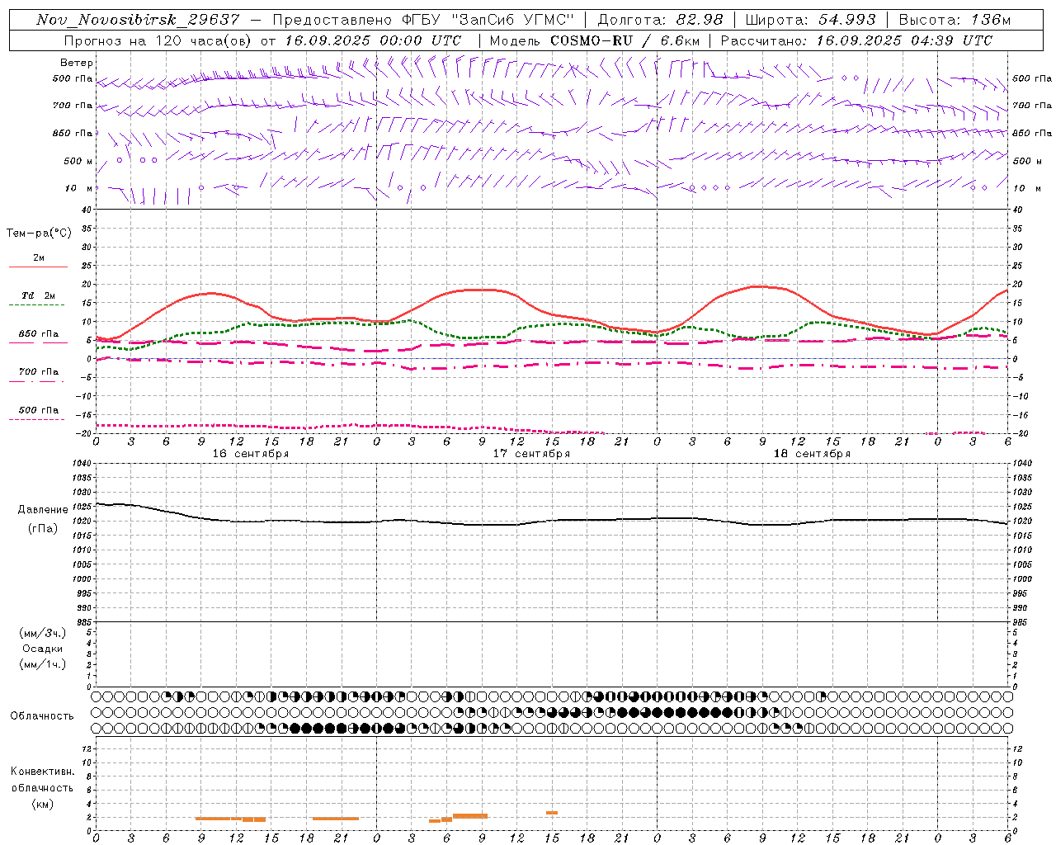1056x845 pixels.
Task: Click the 700 гПа temperature legend entry
Action: tap(39, 372)
